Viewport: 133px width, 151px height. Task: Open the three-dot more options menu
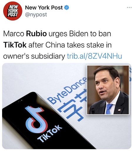[x=129, y=7]
